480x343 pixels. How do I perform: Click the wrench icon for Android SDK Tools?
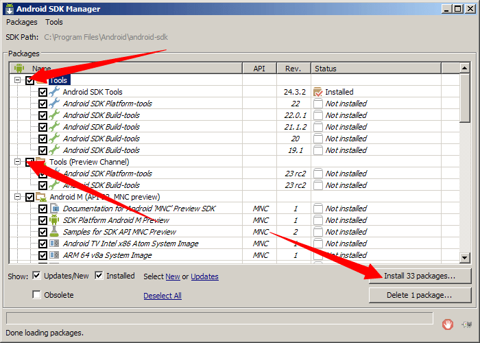point(54,91)
